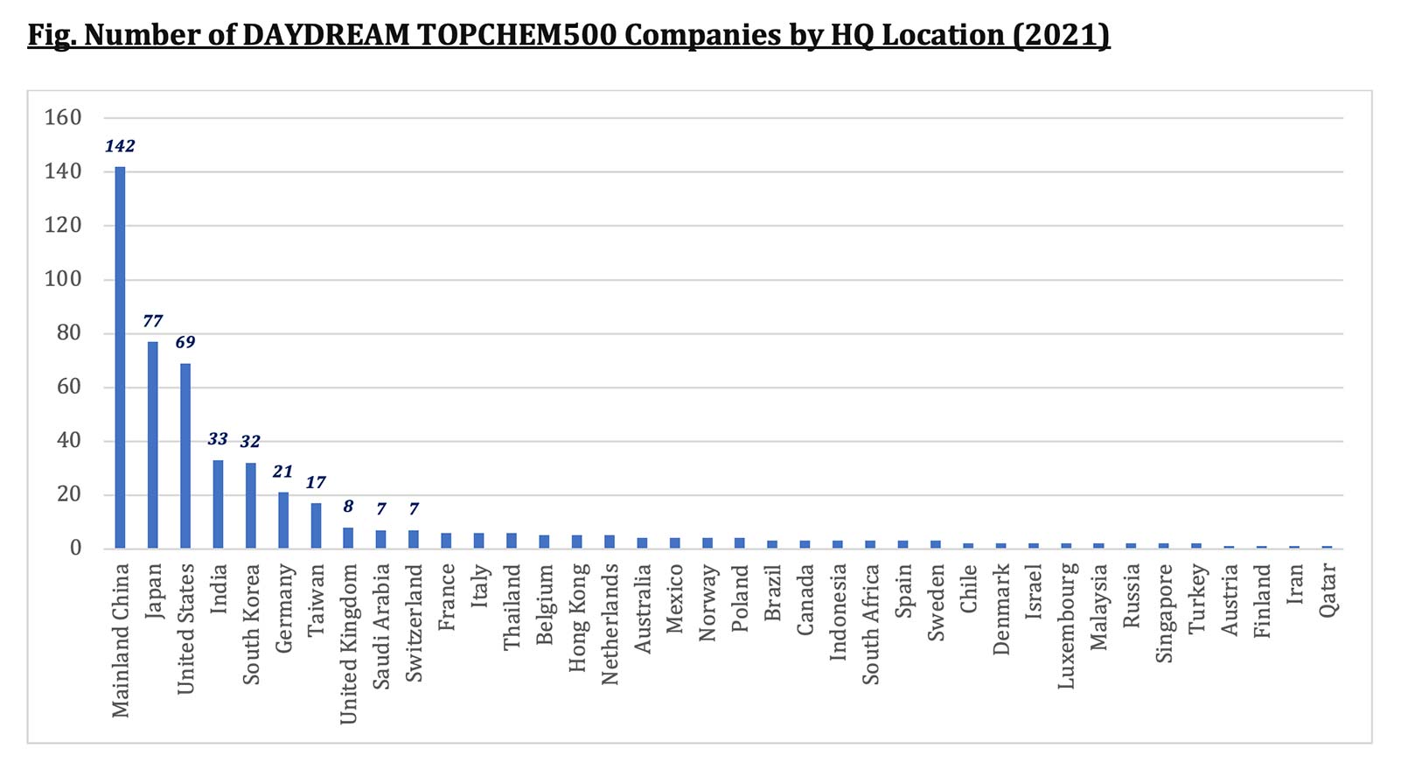Image resolution: width=1401 pixels, height=783 pixels.
Task: Click the Canada axis label
Action: click(x=805, y=598)
